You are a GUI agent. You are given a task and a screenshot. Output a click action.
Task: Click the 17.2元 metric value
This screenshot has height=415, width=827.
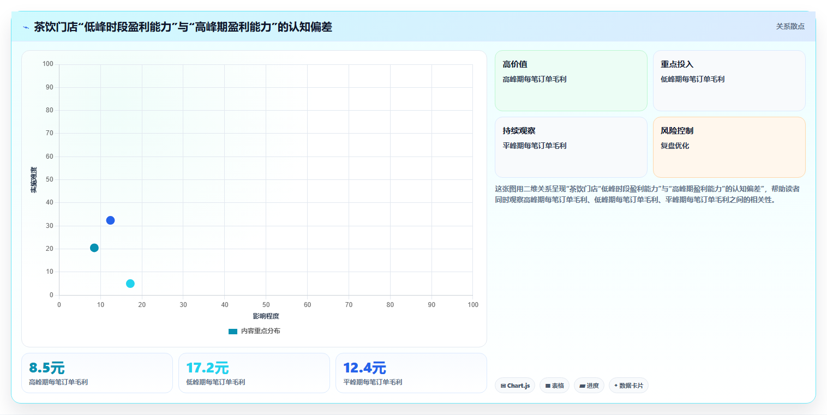coord(207,368)
